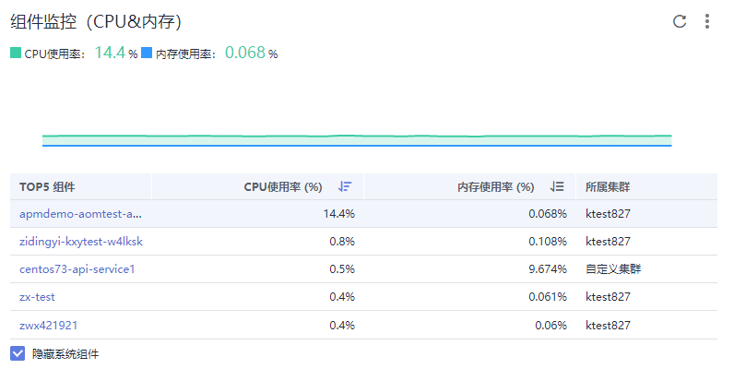Click the refresh icon

(x=680, y=21)
